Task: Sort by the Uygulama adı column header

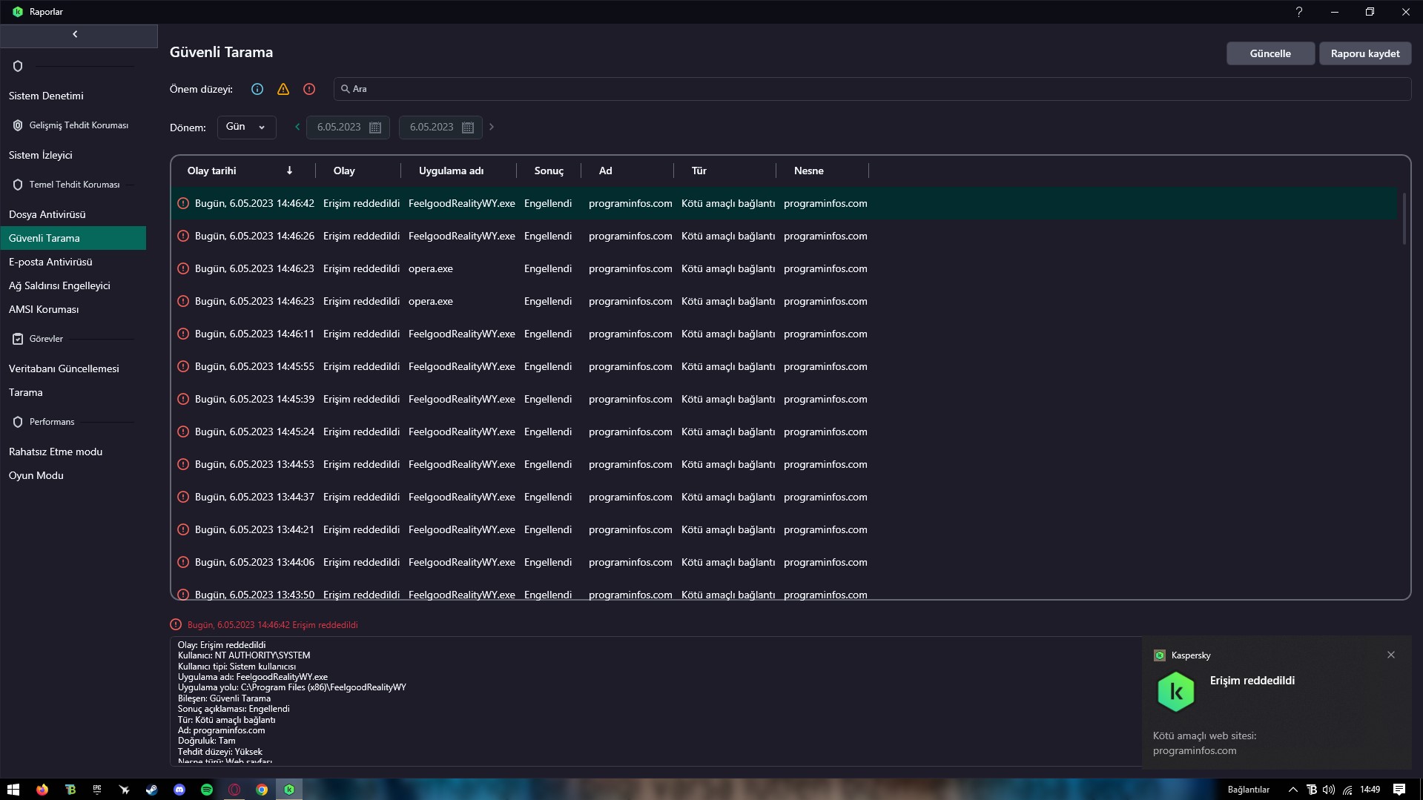Action: tap(451, 171)
